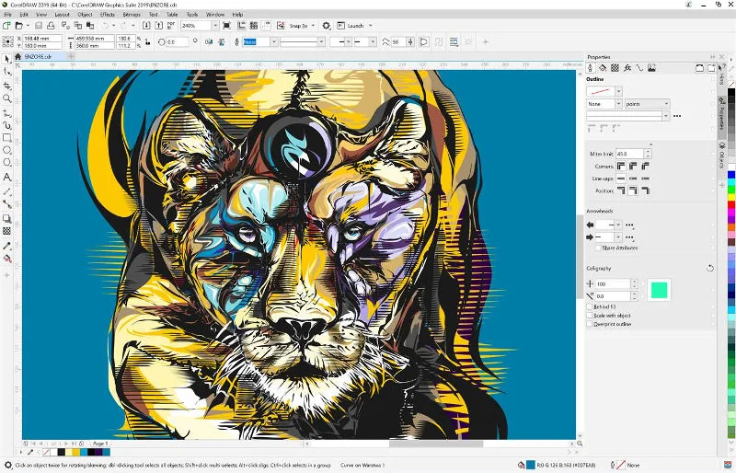
Task: Select the Drop Shadow tool
Action: 6,218
